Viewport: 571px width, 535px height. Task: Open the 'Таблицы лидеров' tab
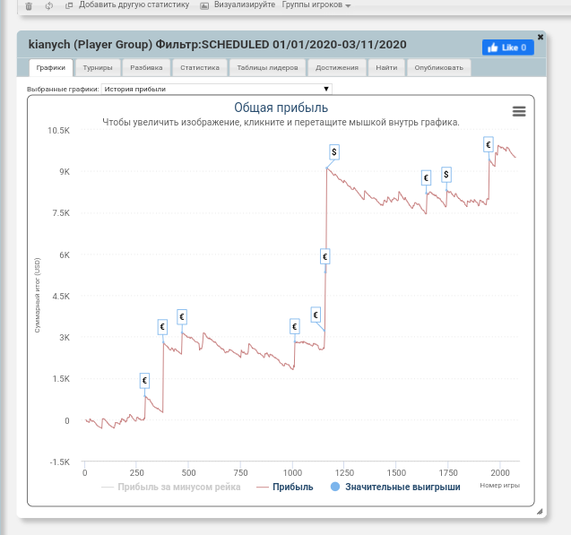267,68
